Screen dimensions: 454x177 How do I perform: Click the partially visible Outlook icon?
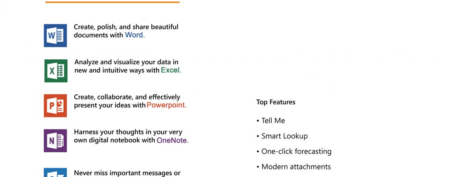pos(55,173)
